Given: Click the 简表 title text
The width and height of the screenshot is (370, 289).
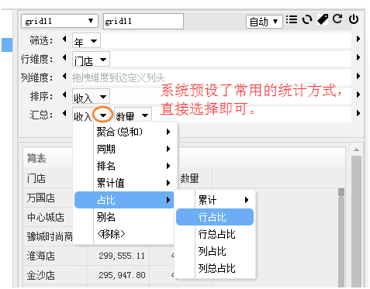Looking at the screenshot, I should 36,158.
